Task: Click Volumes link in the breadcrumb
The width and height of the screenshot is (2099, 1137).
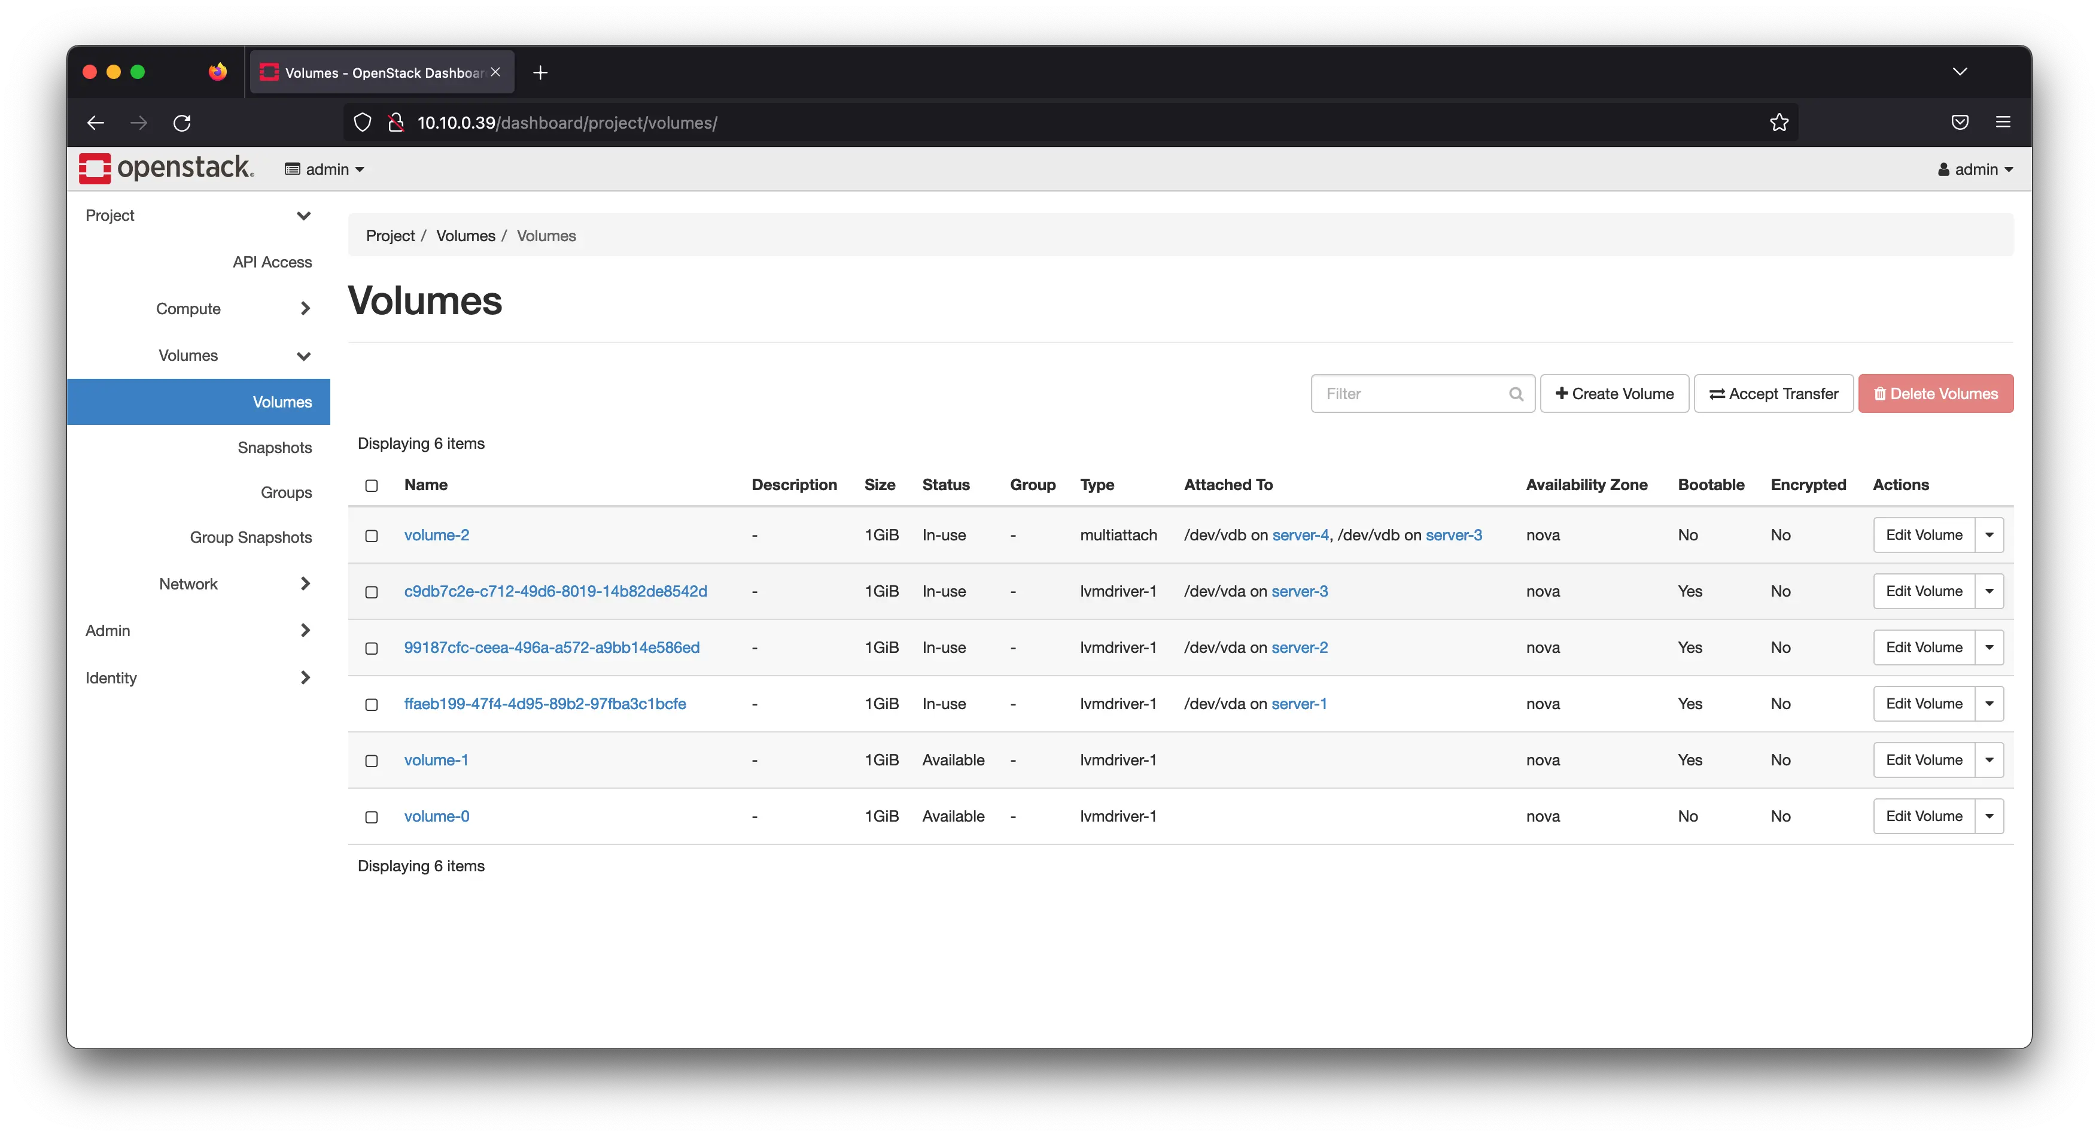Action: pos(466,236)
